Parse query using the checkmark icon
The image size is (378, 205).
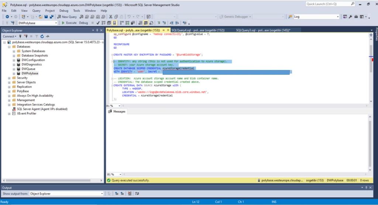click(x=98, y=23)
